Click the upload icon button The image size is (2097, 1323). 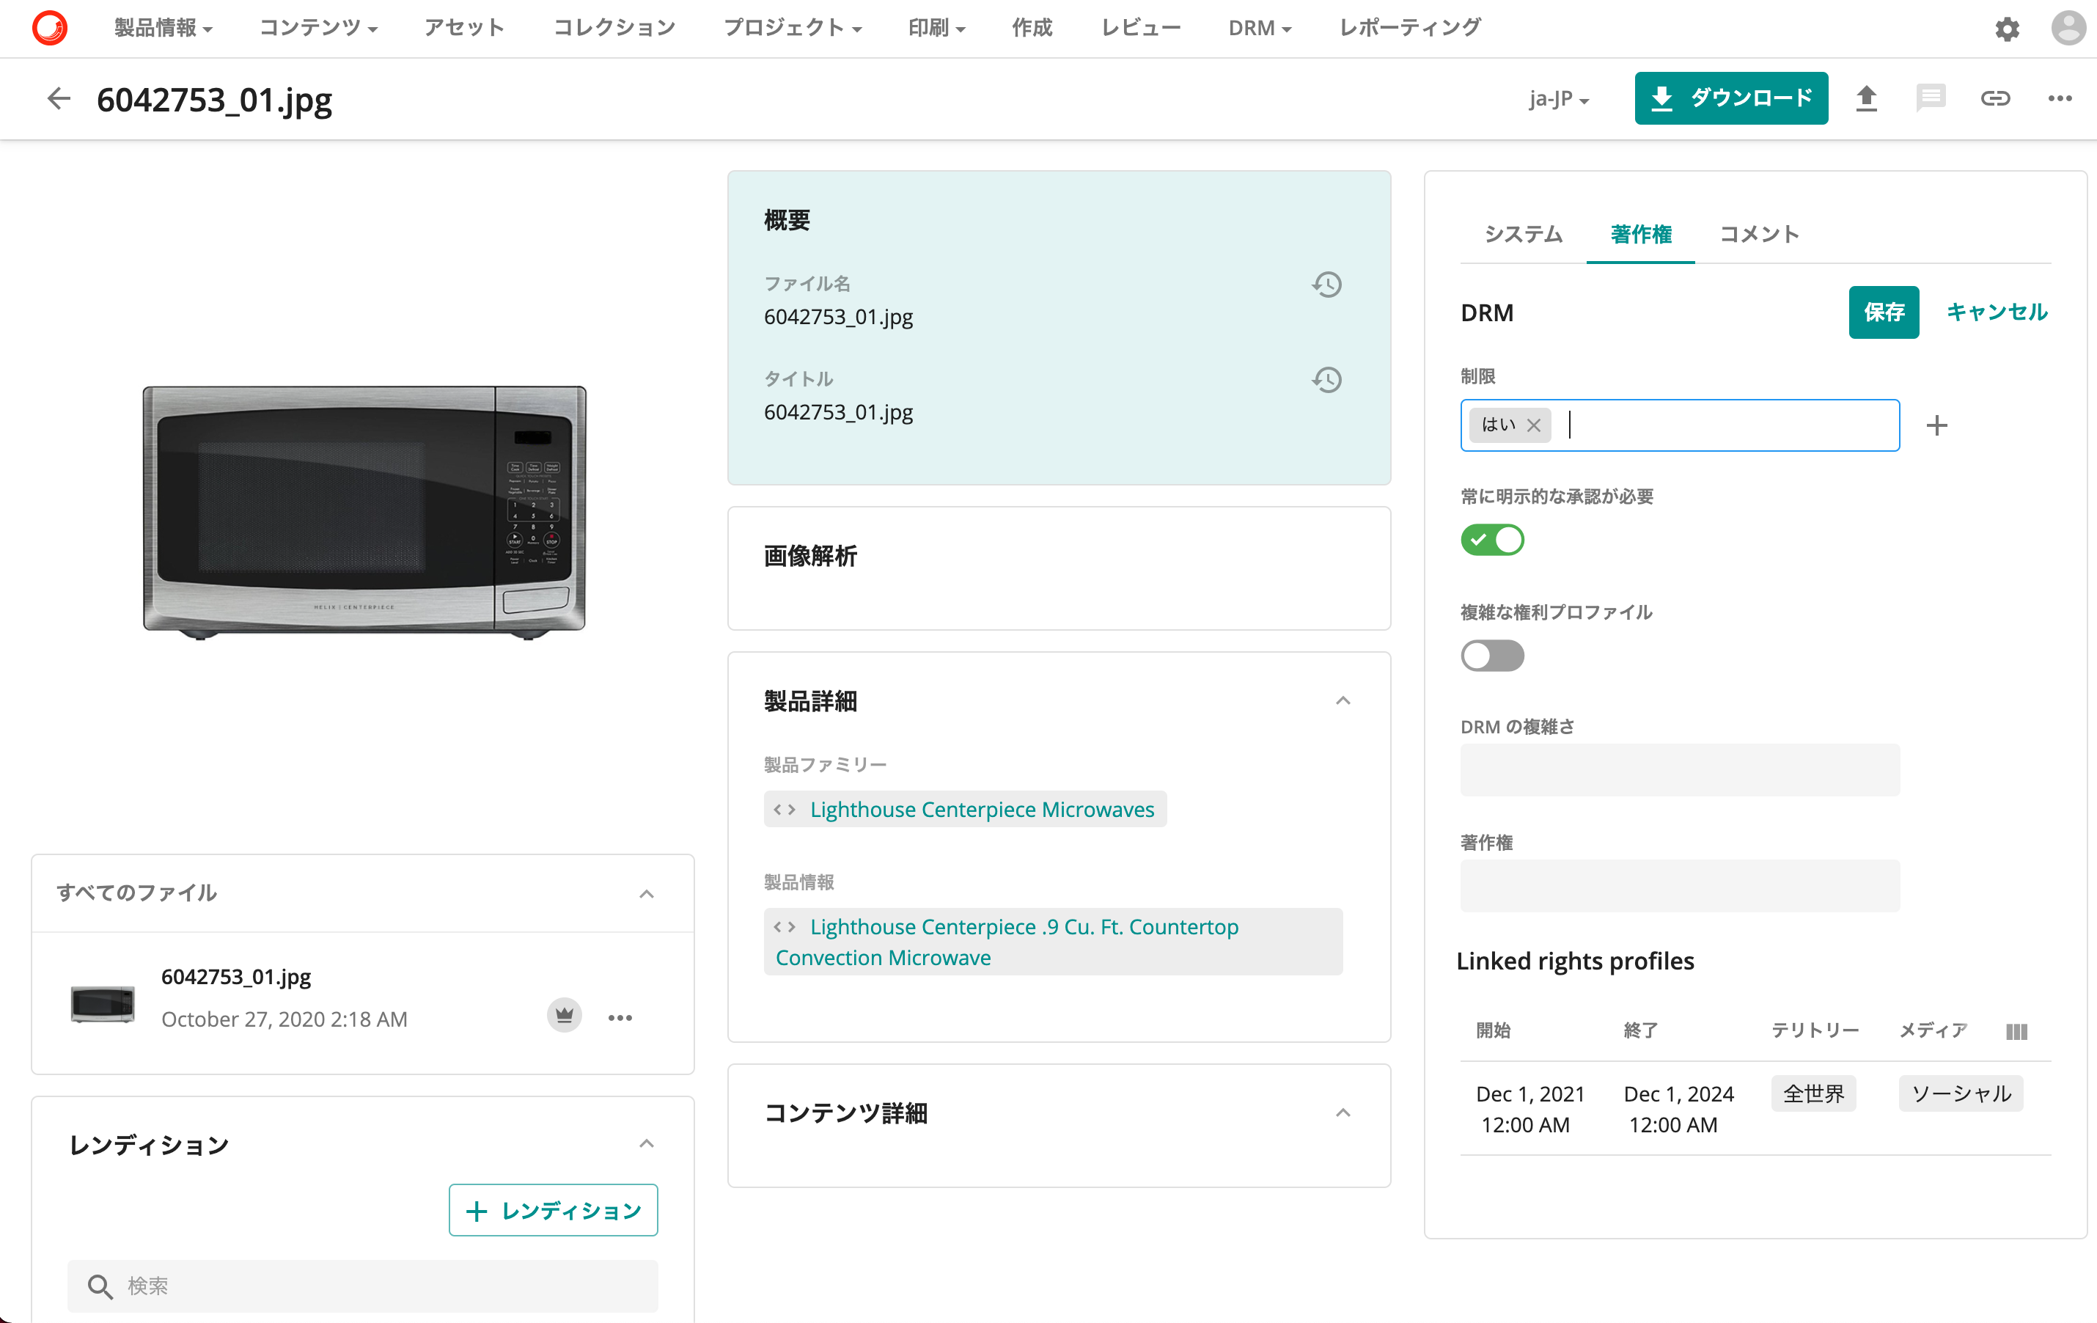1865,99
